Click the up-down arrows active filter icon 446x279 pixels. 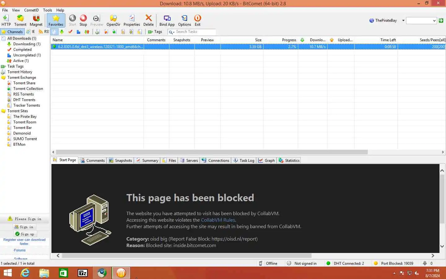point(87,32)
